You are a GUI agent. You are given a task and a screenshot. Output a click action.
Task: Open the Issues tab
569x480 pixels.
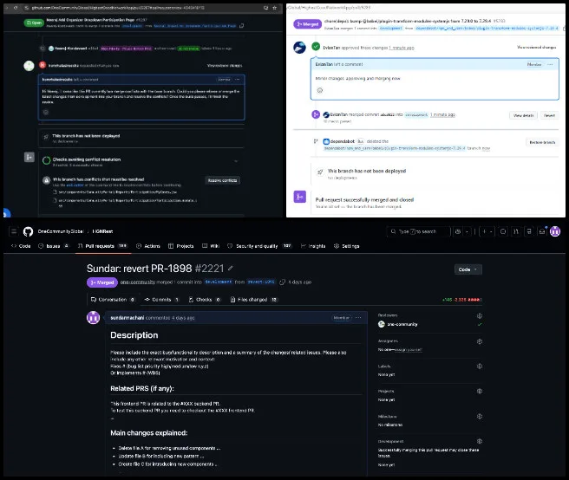click(54, 246)
